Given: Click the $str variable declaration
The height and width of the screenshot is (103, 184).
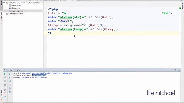Looking at the screenshot, I should tap(52, 13).
